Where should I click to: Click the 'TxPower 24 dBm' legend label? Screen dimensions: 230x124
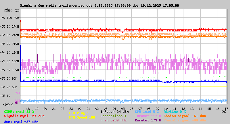point(114,112)
